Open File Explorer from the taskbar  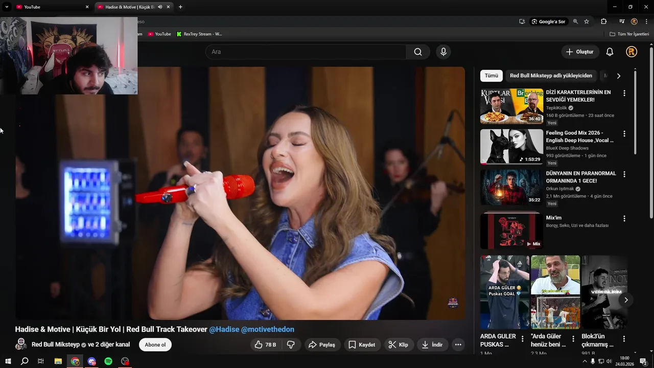[x=58, y=361]
